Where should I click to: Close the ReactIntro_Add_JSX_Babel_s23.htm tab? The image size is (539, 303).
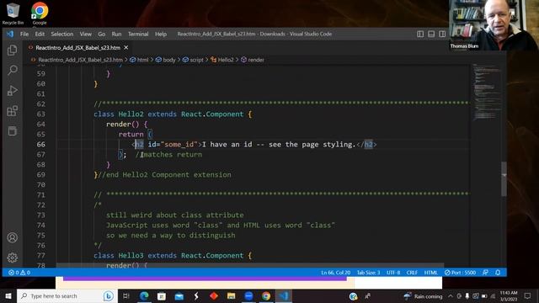pyautogui.click(x=125, y=47)
